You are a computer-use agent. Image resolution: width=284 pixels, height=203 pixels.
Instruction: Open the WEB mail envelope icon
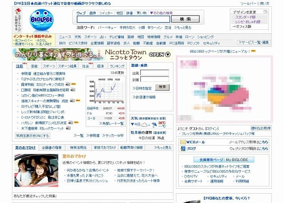(183, 142)
